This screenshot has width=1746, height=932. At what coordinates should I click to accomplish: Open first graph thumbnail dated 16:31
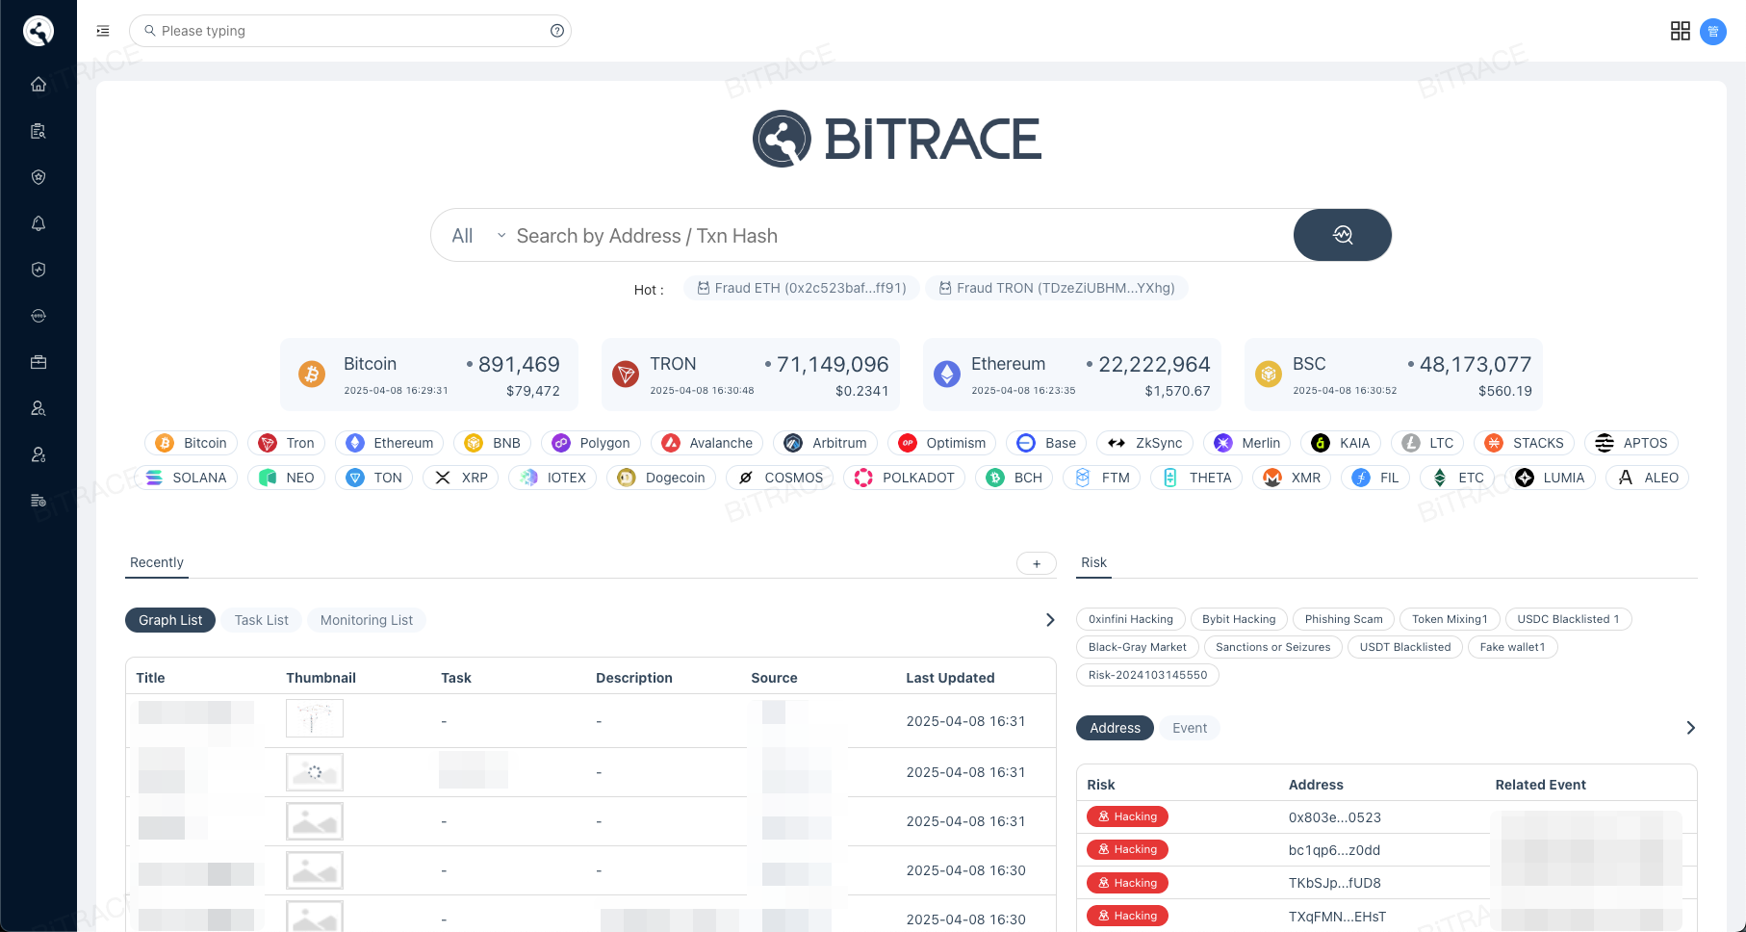click(315, 718)
